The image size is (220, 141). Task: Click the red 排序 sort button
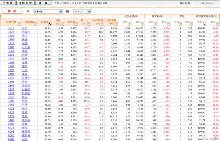[x=12, y=11]
